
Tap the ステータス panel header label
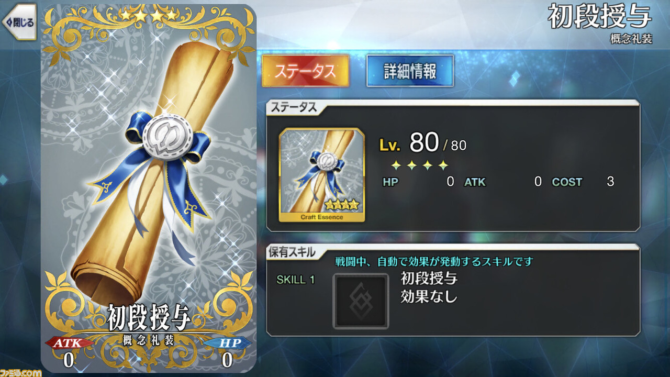click(x=293, y=108)
